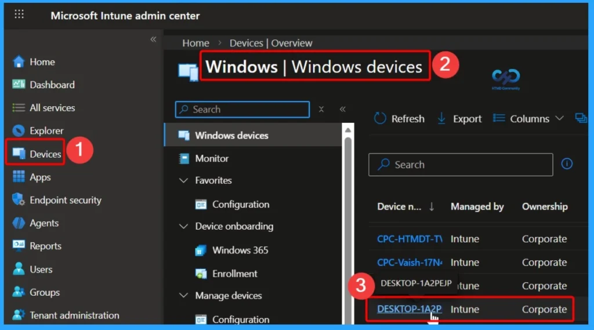Sort by Ownership column header
This screenshot has width=594, height=330.
[x=545, y=206]
